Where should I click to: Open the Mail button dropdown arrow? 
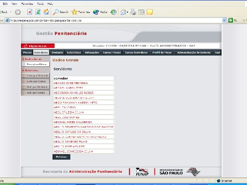tap(127, 12)
